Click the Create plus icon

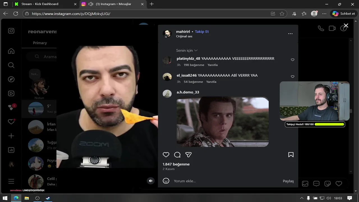[x=11, y=136]
